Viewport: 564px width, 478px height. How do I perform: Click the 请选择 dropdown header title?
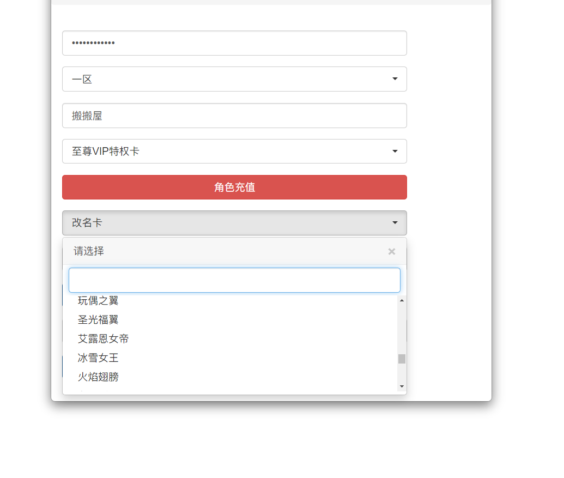(x=89, y=251)
